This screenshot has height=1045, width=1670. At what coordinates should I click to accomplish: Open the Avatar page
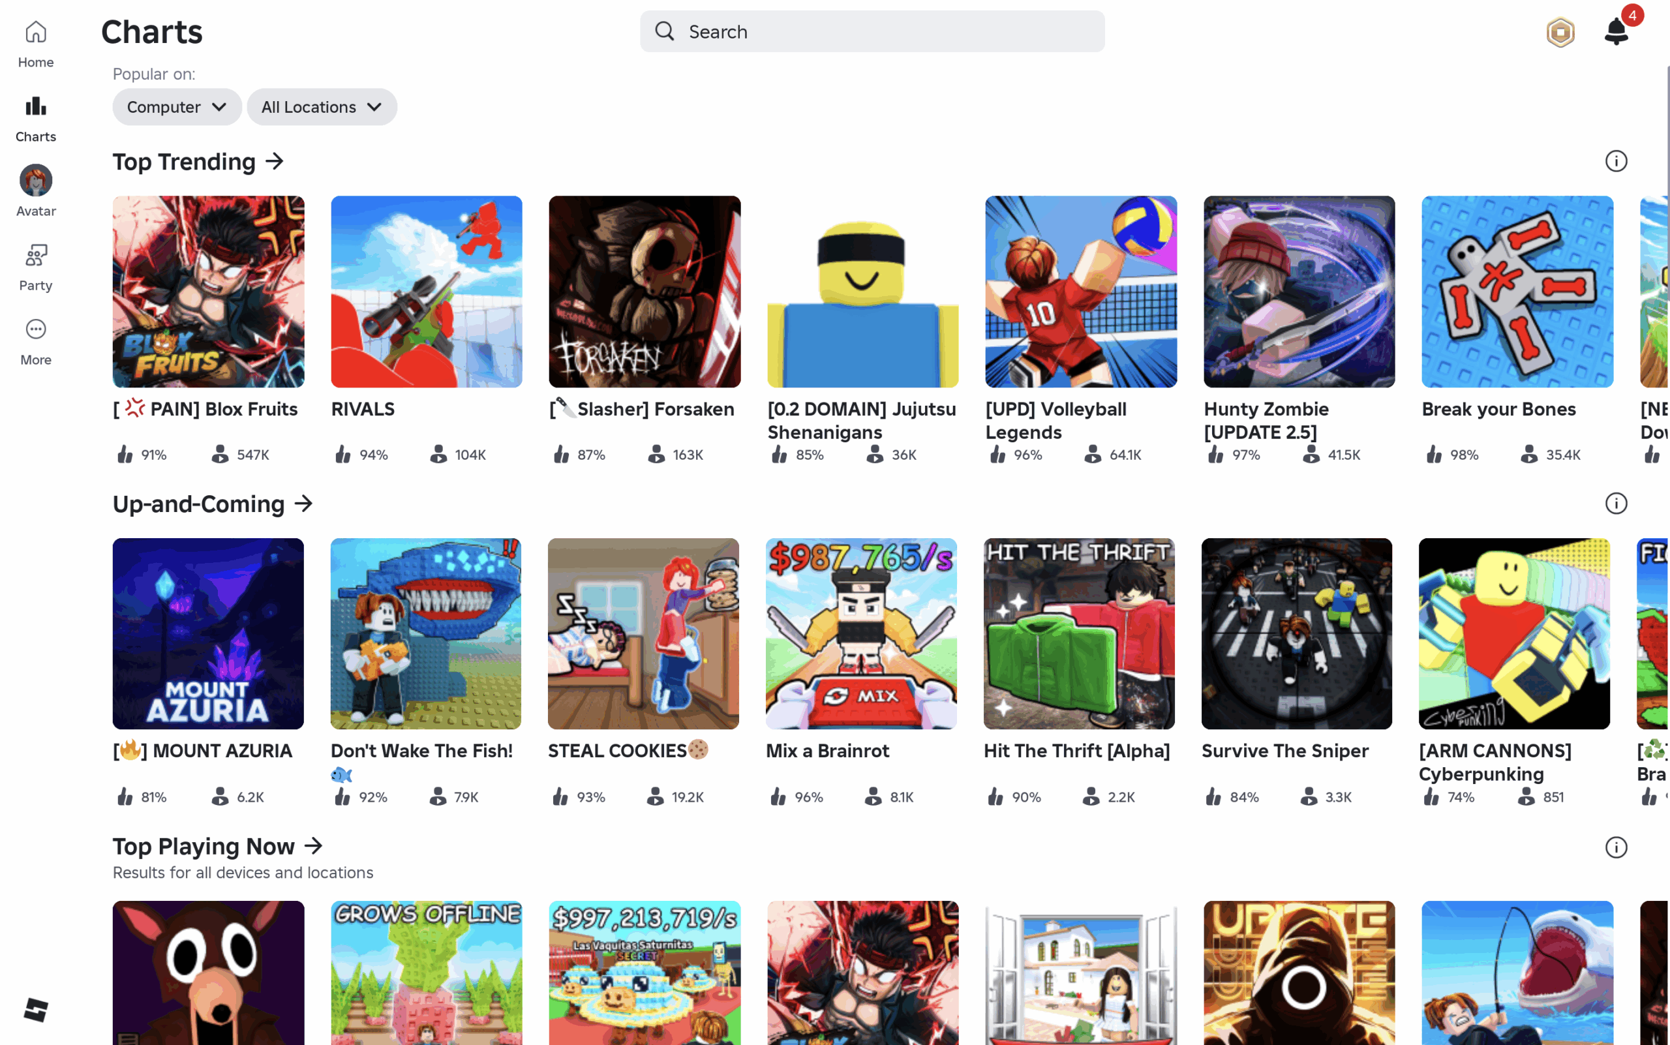pyautogui.click(x=36, y=191)
